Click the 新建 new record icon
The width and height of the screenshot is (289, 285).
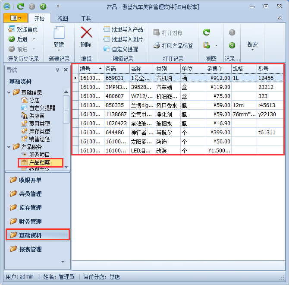pyautogui.click(x=59, y=33)
